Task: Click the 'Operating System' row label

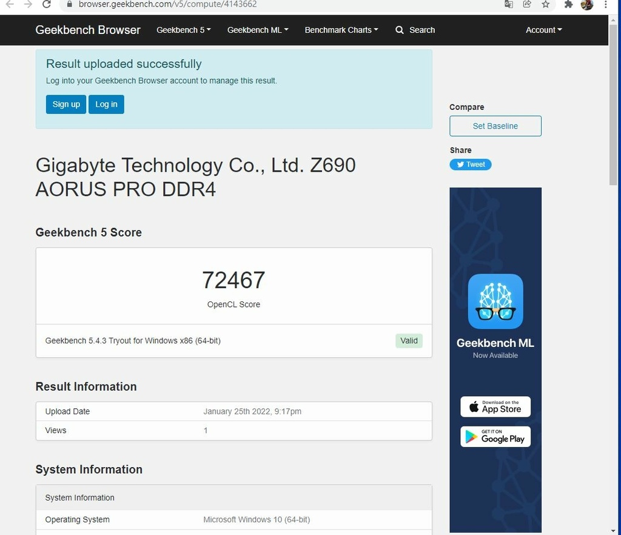Action: point(77,520)
